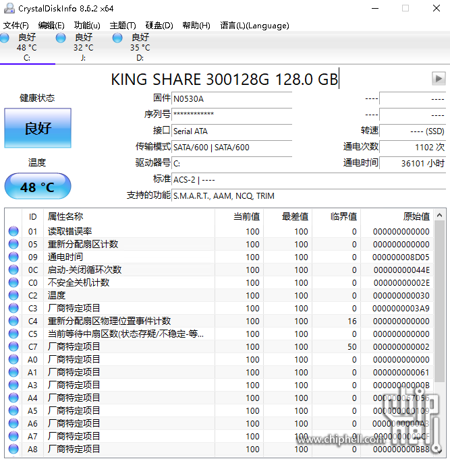Click status orb for attribute C2 温度
The width and height of the screenshot is (450, 463).
coord(13,295)
